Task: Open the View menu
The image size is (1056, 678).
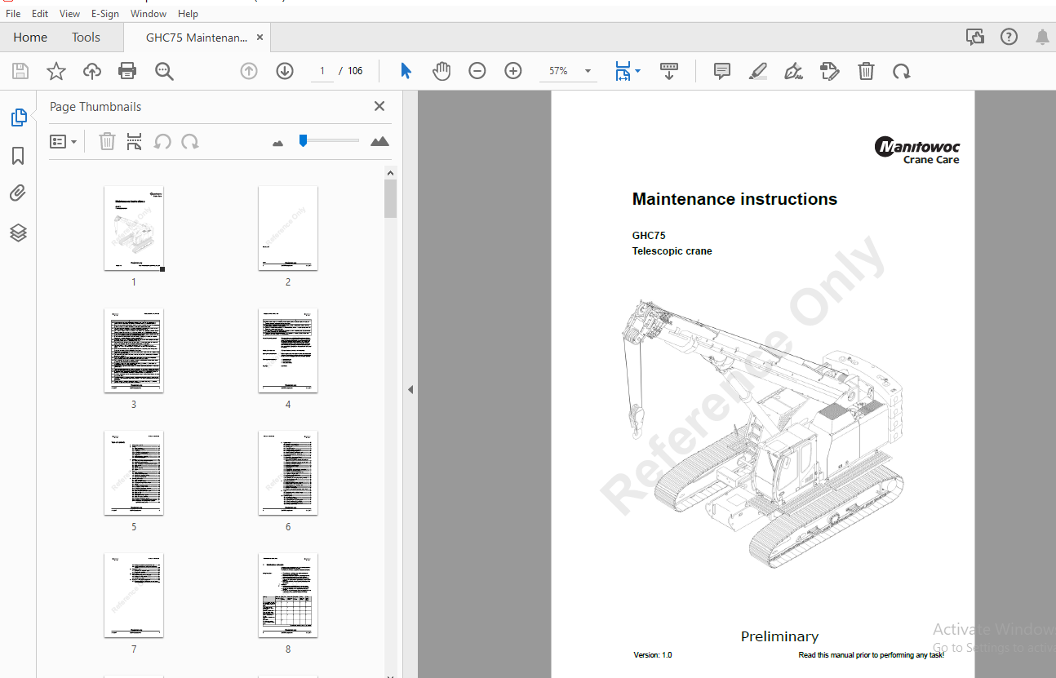Action: (x=70, y=14)
